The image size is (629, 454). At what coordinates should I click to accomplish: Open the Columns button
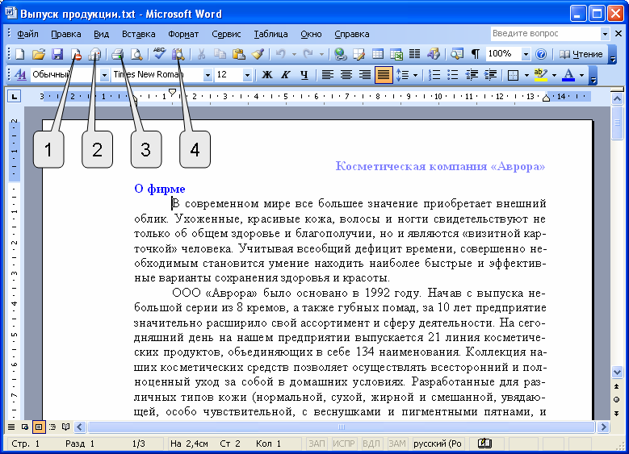click(x=414, y=54)
